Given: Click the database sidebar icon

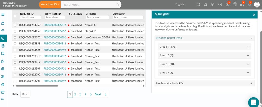Looking at the screenshot, I should pos(3,69).
